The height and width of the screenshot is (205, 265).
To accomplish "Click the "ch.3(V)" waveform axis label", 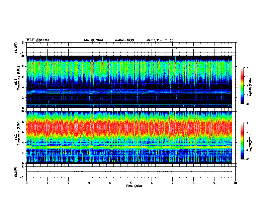I will pyautogui.click(x=16, y=172).
